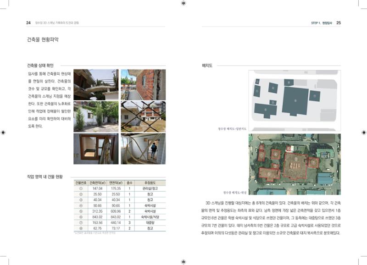The width and height of the screenshot is (367, 265).
Task: Click the '대중탕' usage cell
Action: point(150,223)
